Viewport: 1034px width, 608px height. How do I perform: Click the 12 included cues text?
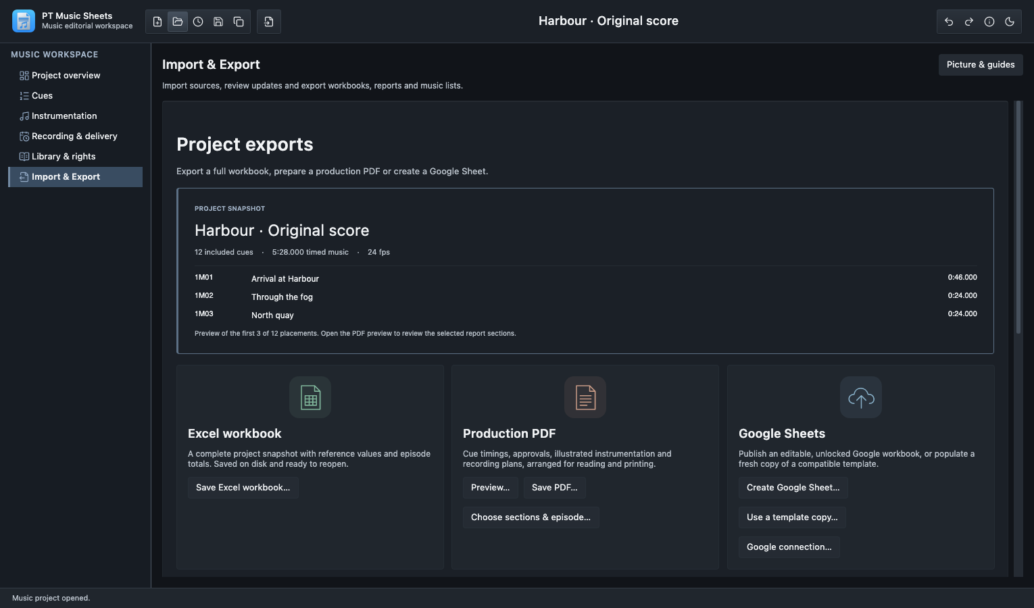pos(224,252)
